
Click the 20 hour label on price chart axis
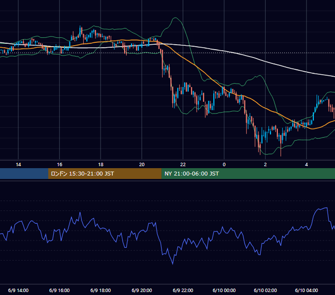(142, 165)
